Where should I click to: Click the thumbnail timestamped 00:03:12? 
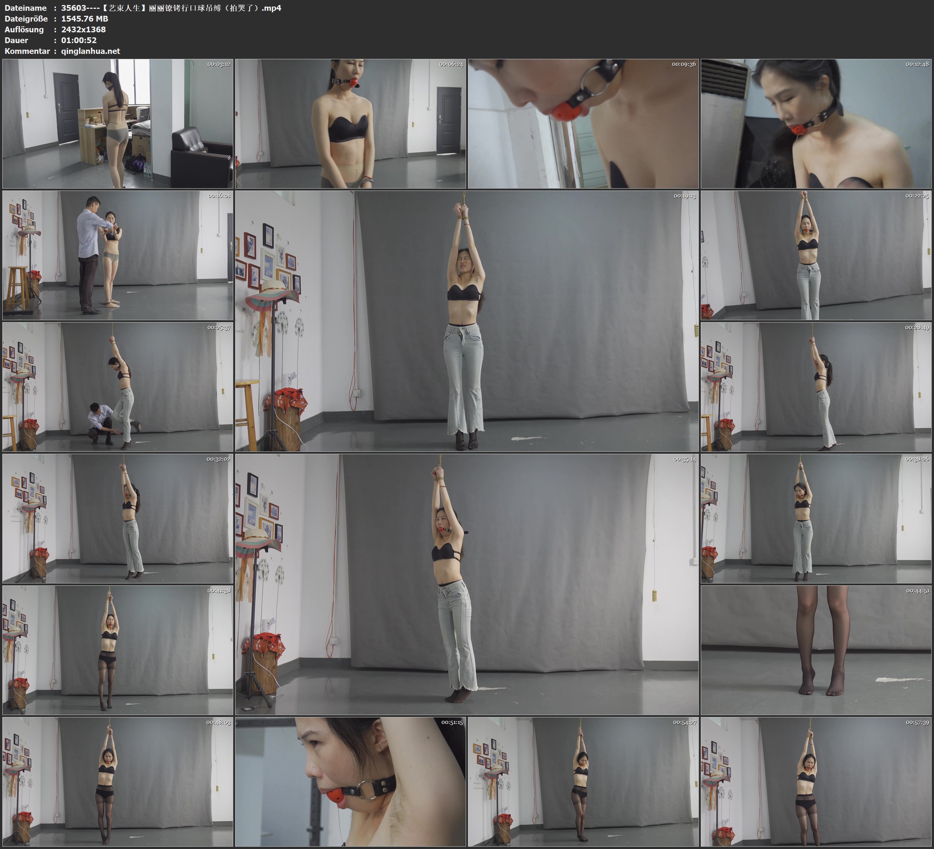(x=118, y=123)
